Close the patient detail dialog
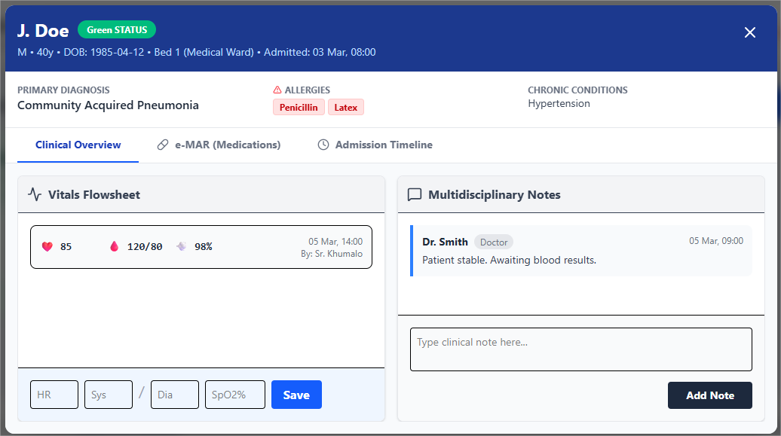 [750, 32]
